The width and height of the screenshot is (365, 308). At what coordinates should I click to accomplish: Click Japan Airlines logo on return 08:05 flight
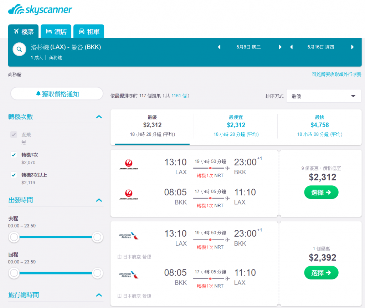click(129, 194)
